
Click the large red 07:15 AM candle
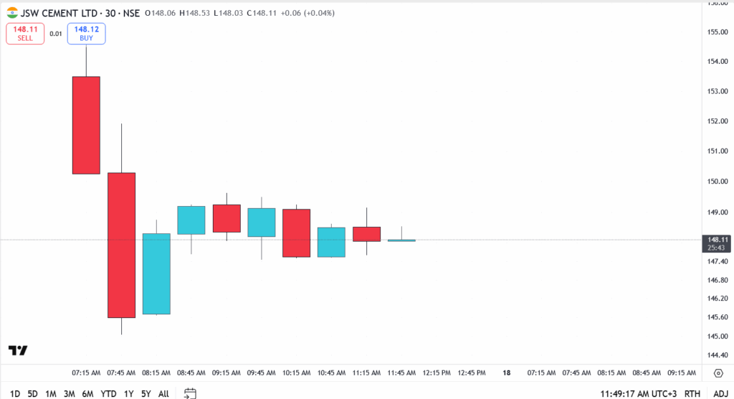(86, 125)
